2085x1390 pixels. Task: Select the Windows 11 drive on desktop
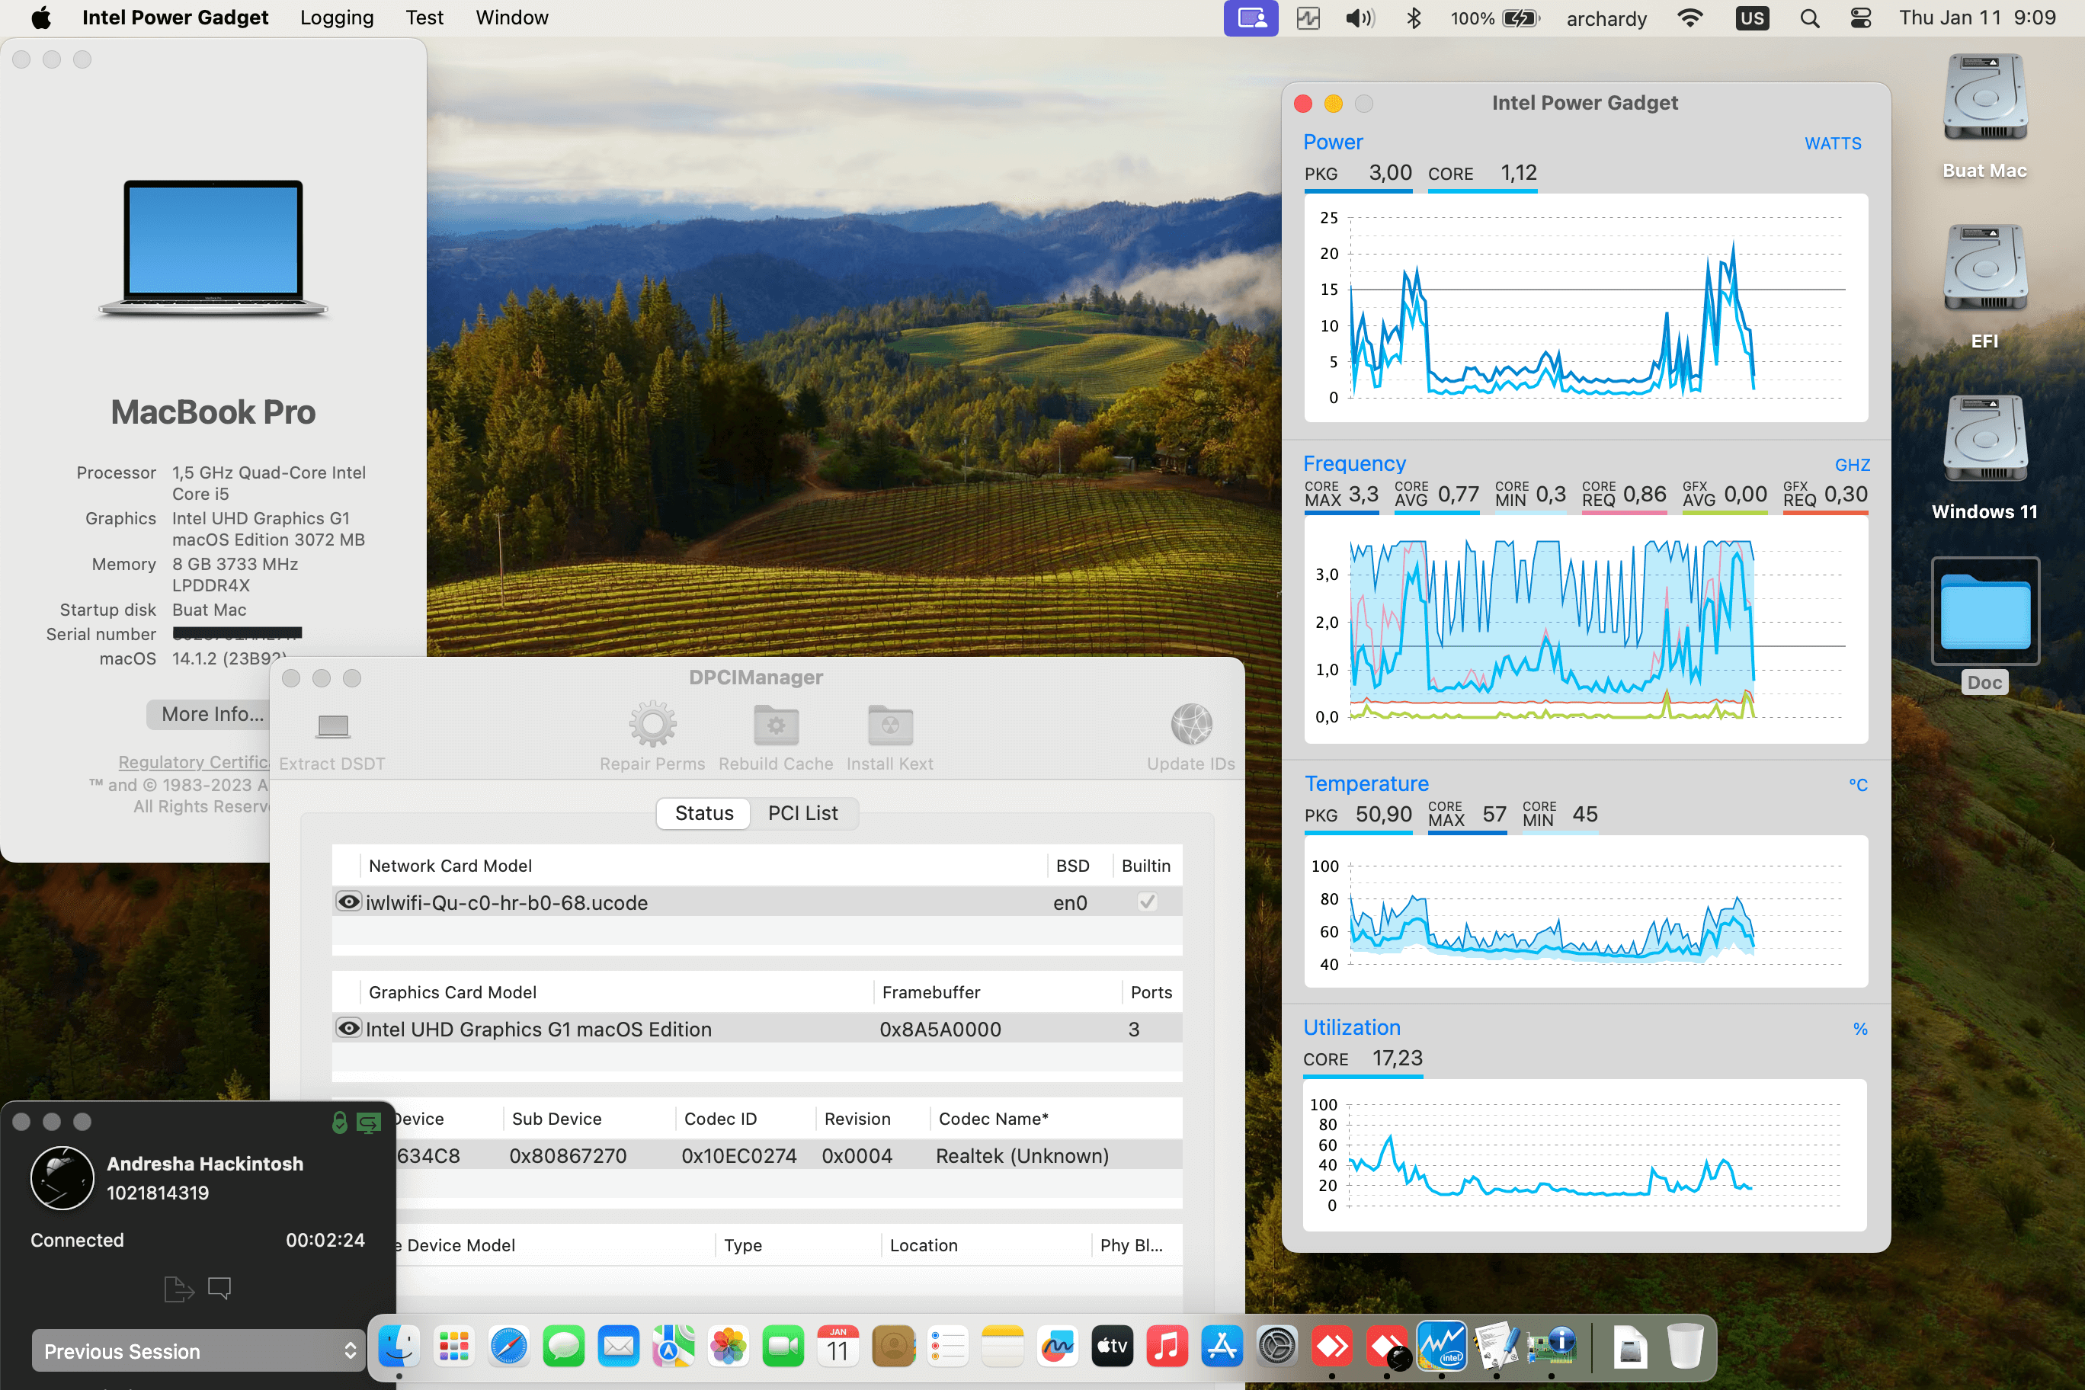pos(1985,458)
